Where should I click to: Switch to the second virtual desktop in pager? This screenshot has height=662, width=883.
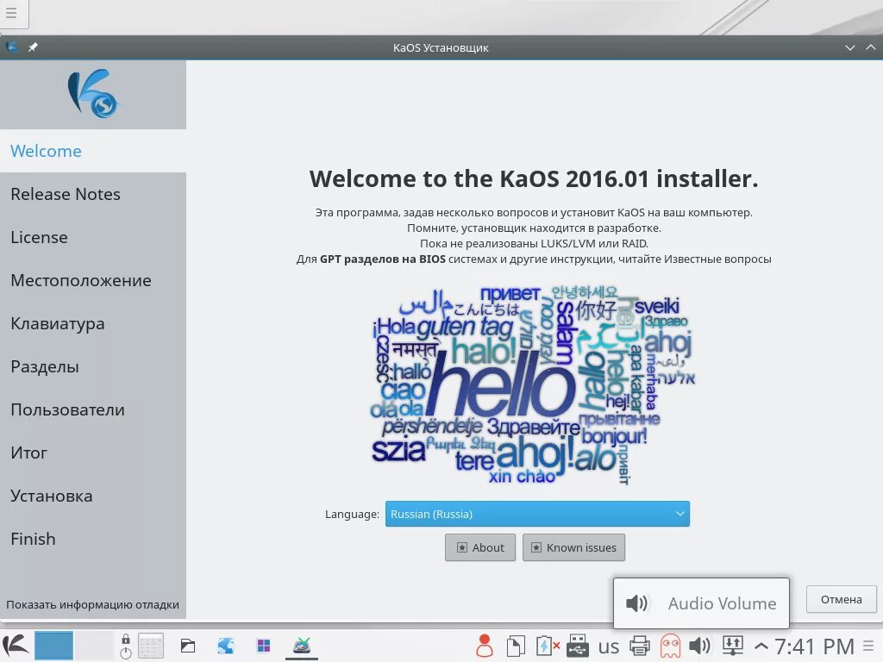click(94, 646)
